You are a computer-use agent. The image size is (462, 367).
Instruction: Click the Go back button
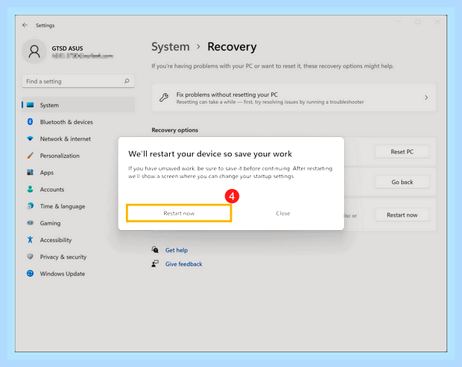point(402,182)
